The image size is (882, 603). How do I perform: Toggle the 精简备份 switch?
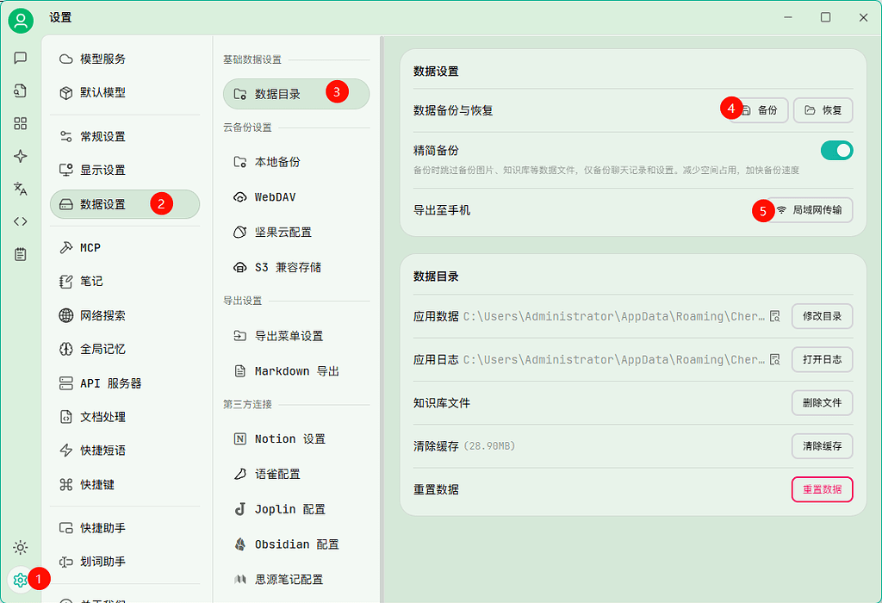tap(836, 150)
